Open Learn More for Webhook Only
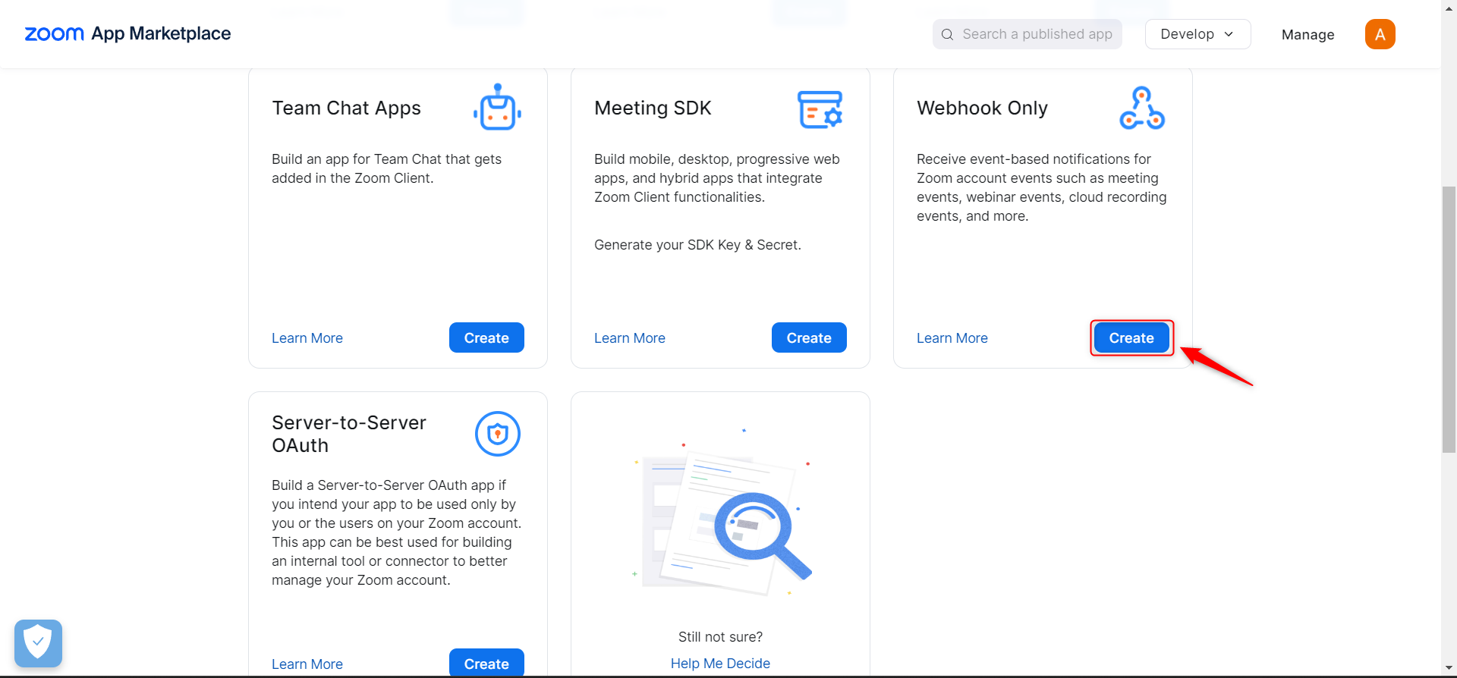 pyautogui.click(x=952, y=338)
